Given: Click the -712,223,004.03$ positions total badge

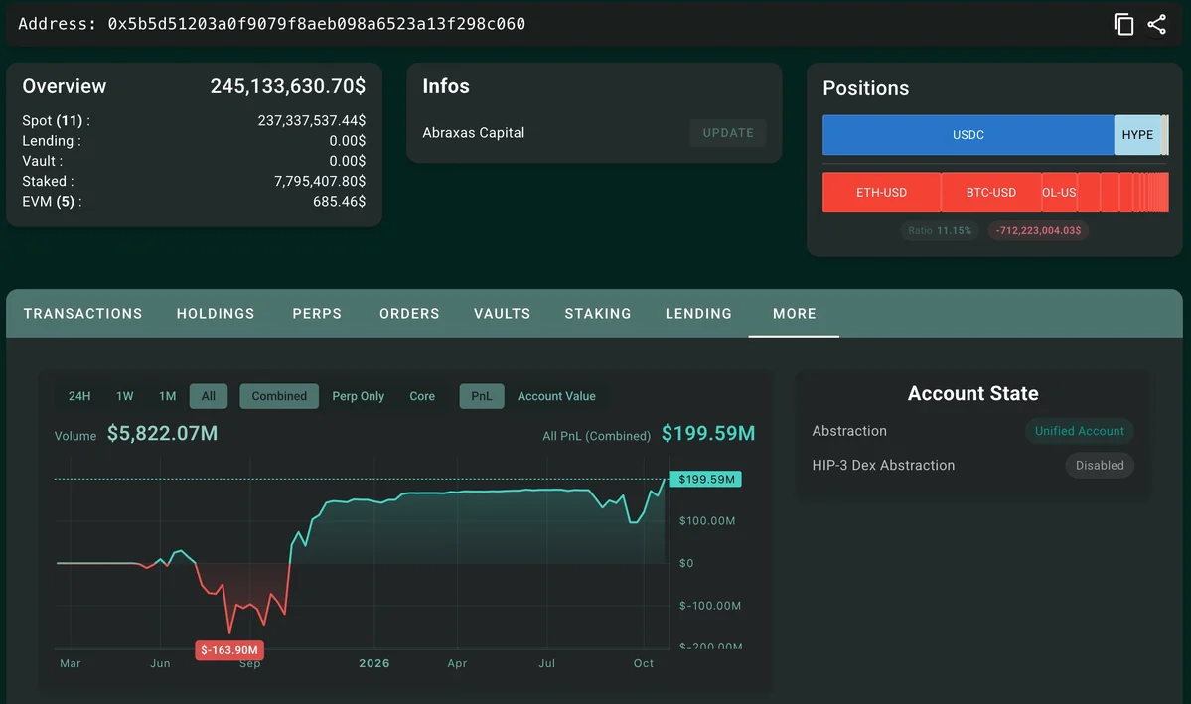Looking at the screenshot, I should [x=1038, y=231].
